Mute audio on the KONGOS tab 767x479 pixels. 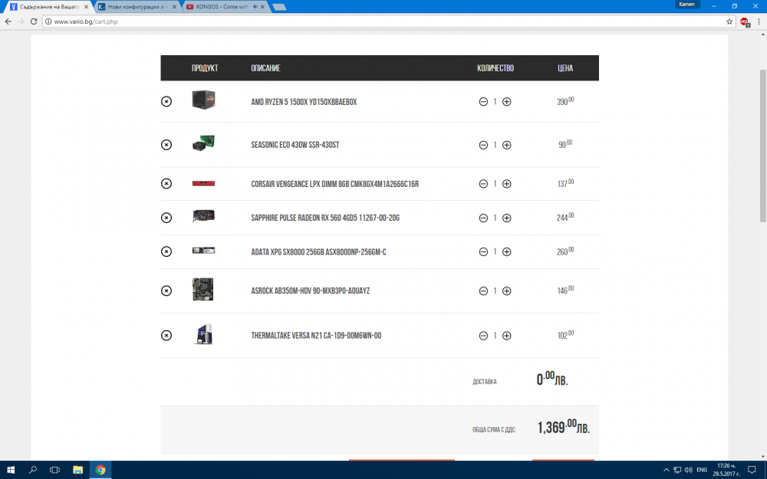point(255,7)
